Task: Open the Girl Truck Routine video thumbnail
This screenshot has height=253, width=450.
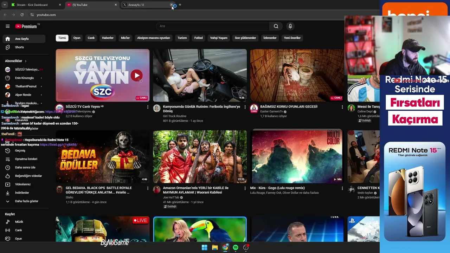Action: (x=200, y=75)
